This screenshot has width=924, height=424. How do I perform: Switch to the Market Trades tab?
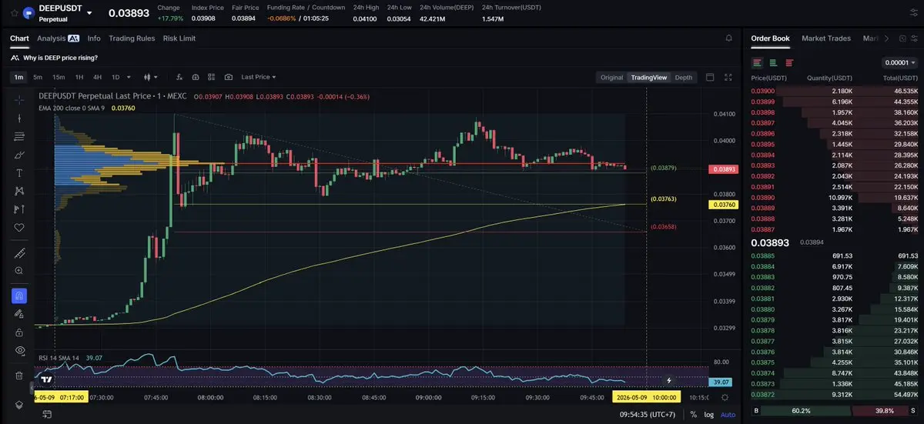[826, 38]
